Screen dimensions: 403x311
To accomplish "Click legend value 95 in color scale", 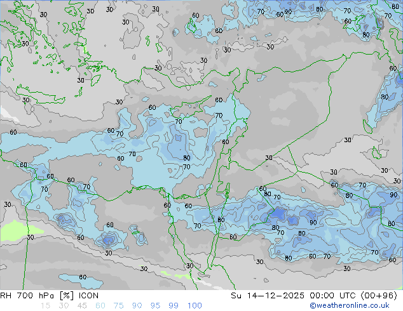I will pos(155,306).
